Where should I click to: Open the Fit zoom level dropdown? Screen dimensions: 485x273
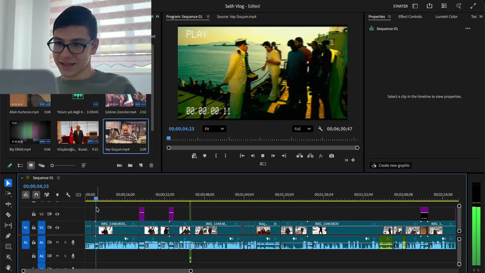(214, 129)
